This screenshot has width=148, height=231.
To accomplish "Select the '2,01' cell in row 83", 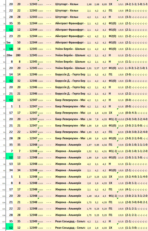I will pos(89,68).
